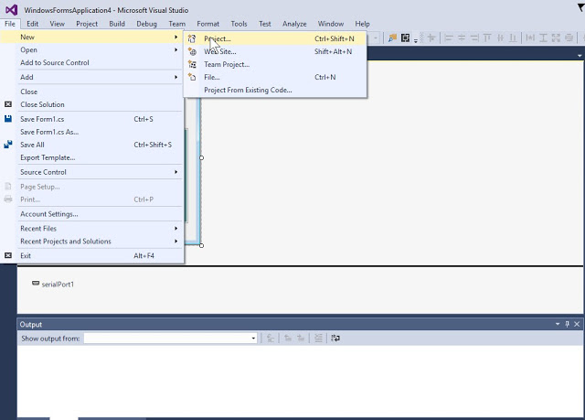Screen dimensions: 585x420
Task: Select the New entry in the File menu
Action: (x=91, y=37)
